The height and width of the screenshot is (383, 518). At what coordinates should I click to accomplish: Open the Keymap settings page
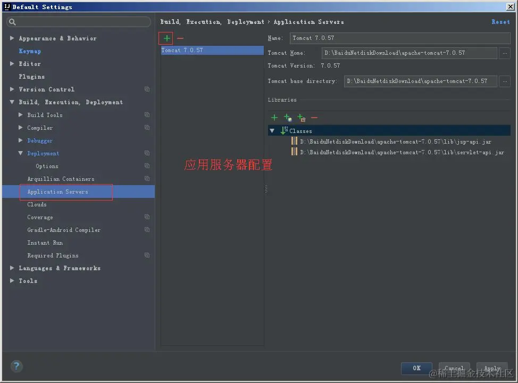point(30,51)
